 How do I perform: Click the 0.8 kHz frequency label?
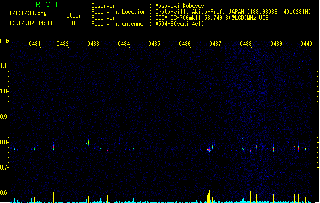coord(4,142)
